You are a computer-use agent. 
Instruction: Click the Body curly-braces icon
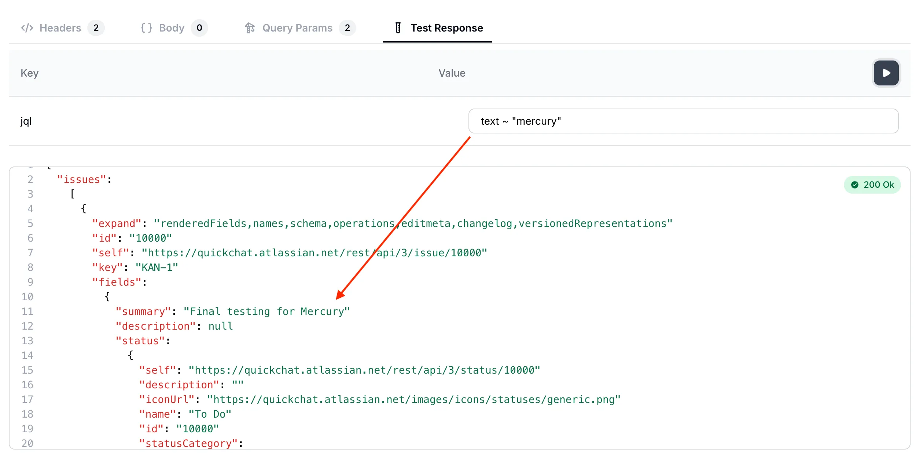click(x=146, y=28)
